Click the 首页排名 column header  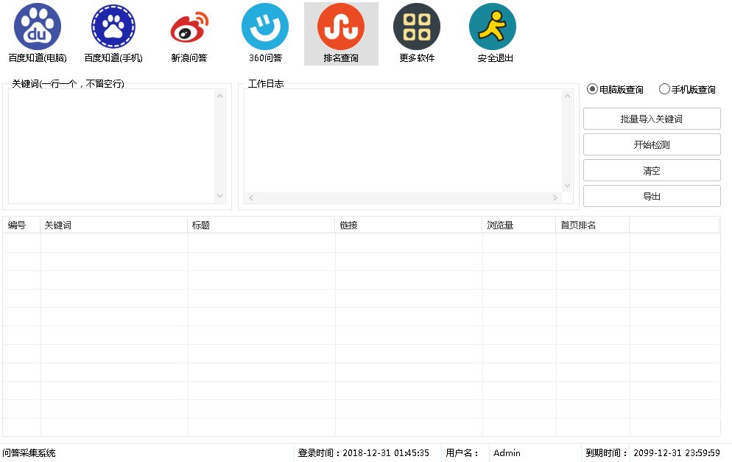pyautogui.click(x=593, y=225)
